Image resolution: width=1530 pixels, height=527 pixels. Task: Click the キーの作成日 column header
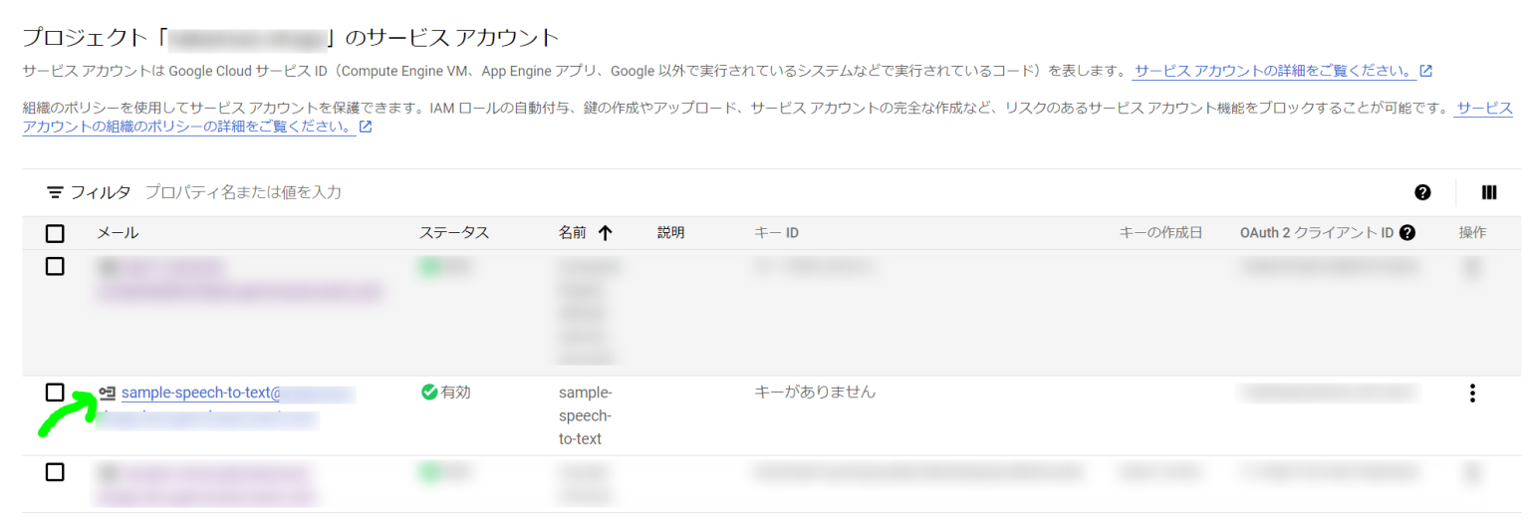tap(1160, 233)
